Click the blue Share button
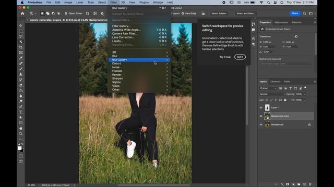 pos(295,14)
